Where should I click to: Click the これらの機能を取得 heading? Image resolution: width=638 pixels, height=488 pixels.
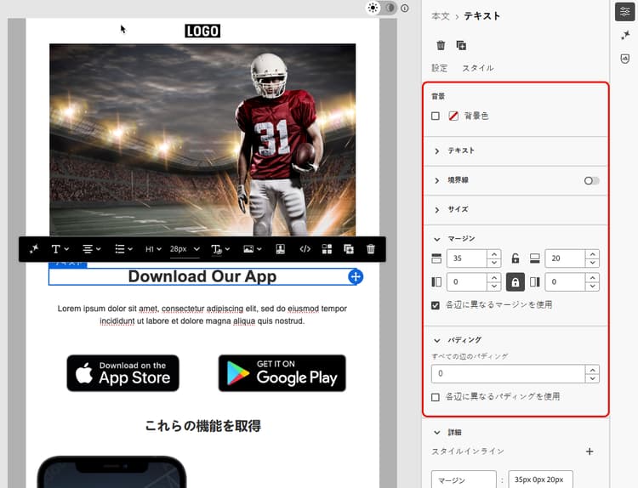[202, 426]
